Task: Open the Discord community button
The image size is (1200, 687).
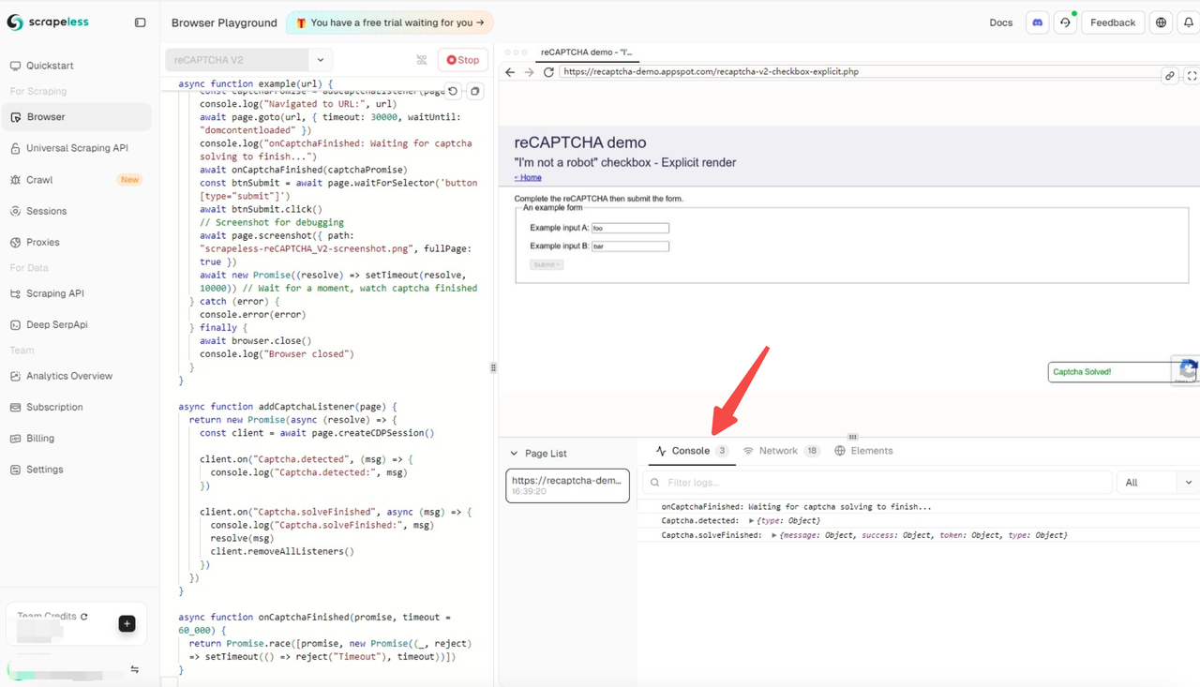Action: tap(1037, 22)
